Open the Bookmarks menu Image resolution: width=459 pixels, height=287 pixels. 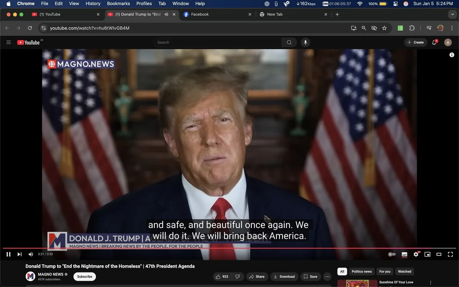point(118,4)
